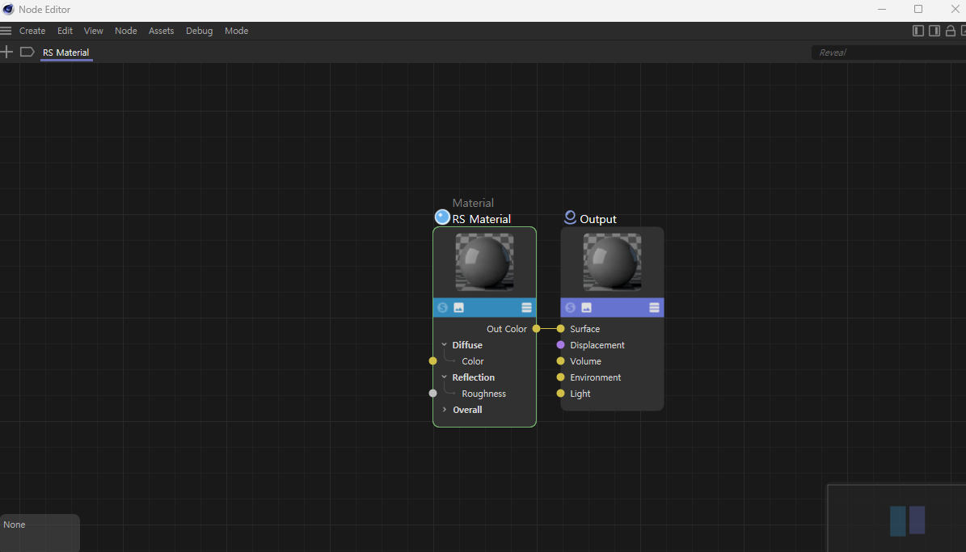Viewport: 966px width, 552px height.
Task: Click the gray Roughness input port
Action: tap(432, 393)
